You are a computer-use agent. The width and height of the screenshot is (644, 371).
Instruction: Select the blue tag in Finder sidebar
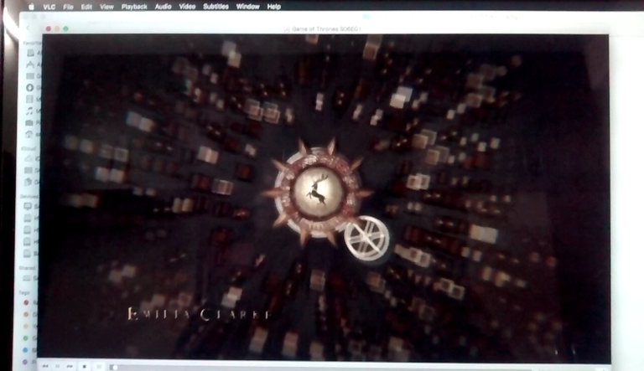click(x=25, y=350)
